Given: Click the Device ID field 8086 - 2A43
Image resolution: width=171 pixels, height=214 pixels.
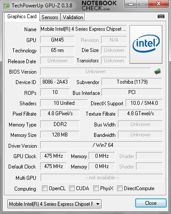Looking at the screenshot, I should tap(55, 82).
